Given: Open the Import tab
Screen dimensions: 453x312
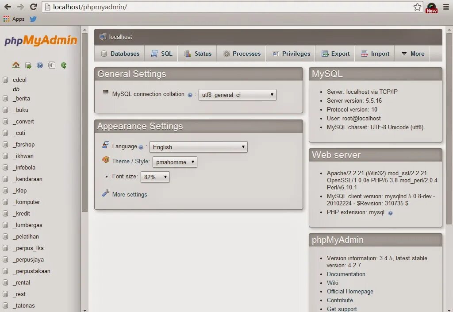Looking at the screenshot, I should pos(375,54).
